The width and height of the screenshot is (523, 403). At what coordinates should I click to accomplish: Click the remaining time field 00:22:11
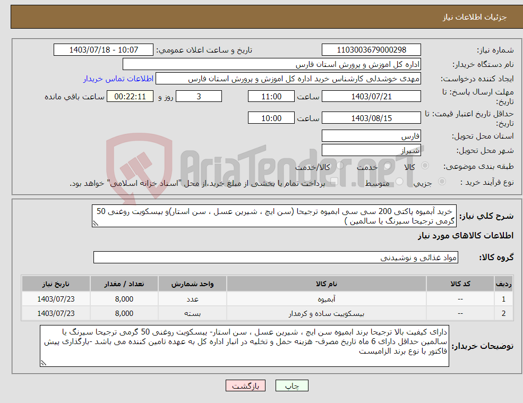click(x=130, y=97)
